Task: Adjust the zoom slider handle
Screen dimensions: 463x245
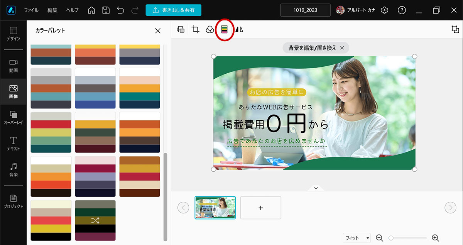Action: pos(391,238)
